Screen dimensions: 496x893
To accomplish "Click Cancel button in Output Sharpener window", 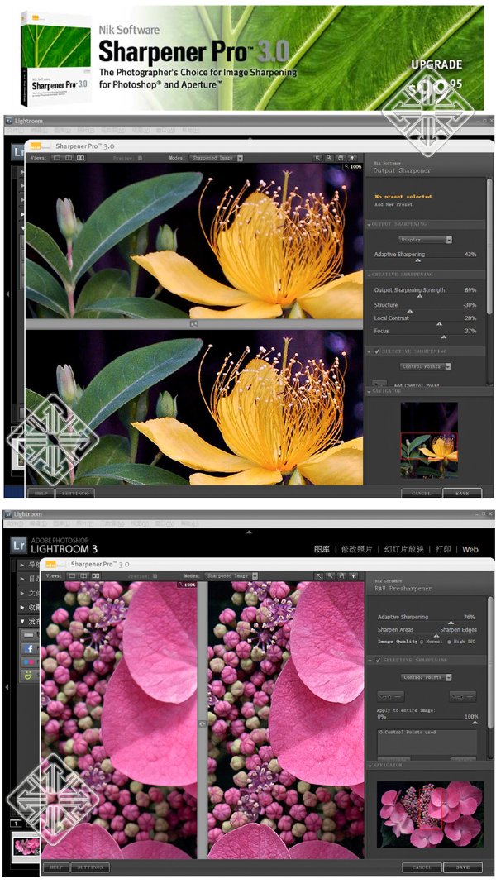I will [421, 493].
